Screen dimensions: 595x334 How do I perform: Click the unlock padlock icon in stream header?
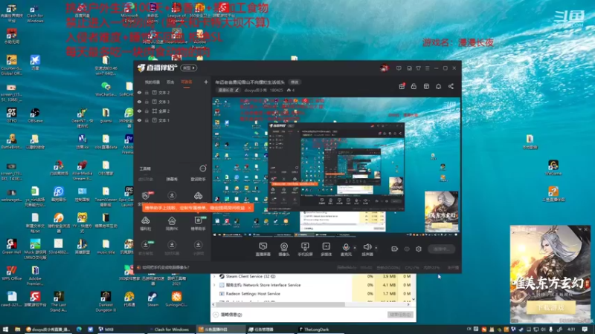(x=414, y=86)
